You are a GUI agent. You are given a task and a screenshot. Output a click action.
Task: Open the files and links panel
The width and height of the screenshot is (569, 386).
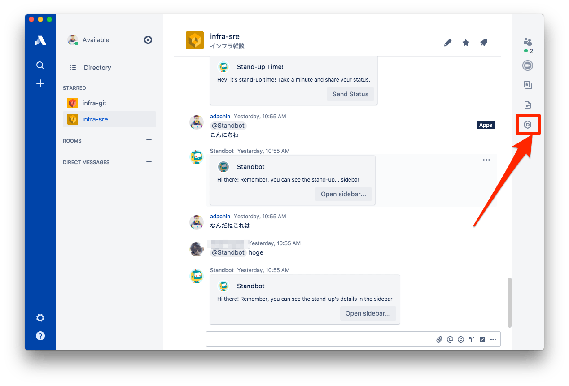528,105
